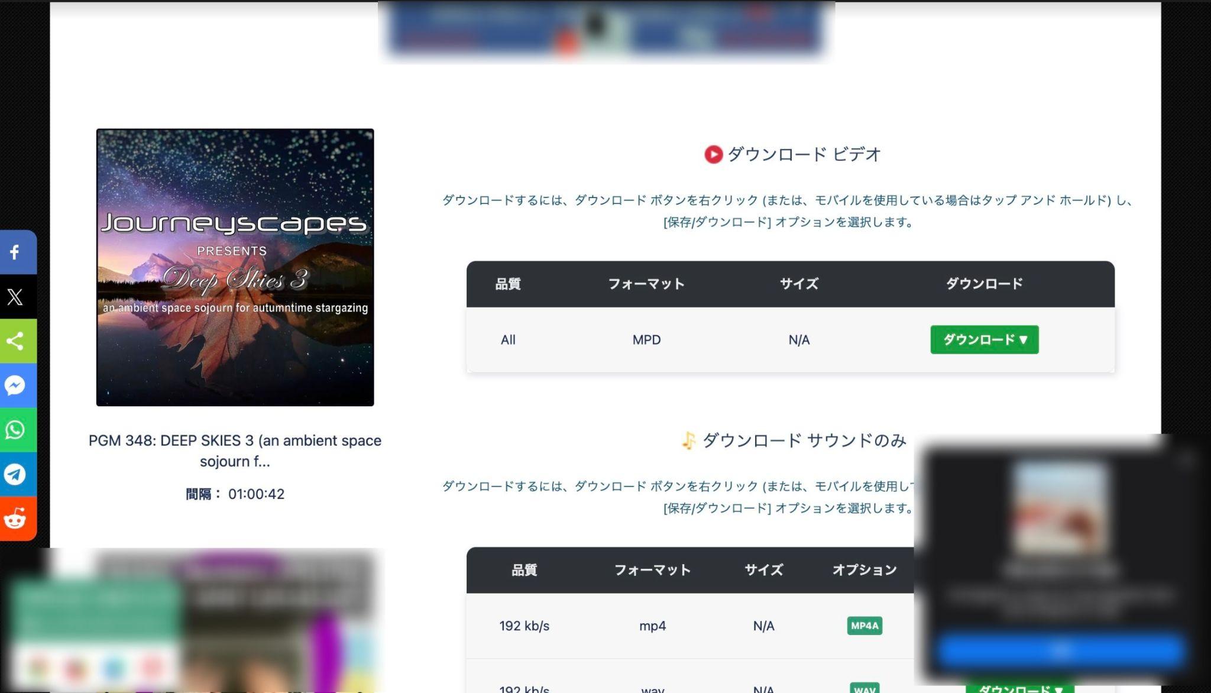This screenshot has width=1211, height=693.
Task: Open the Journeyscapes Deep Skies 3 cover thumbnail
Action: pos(235,267)
